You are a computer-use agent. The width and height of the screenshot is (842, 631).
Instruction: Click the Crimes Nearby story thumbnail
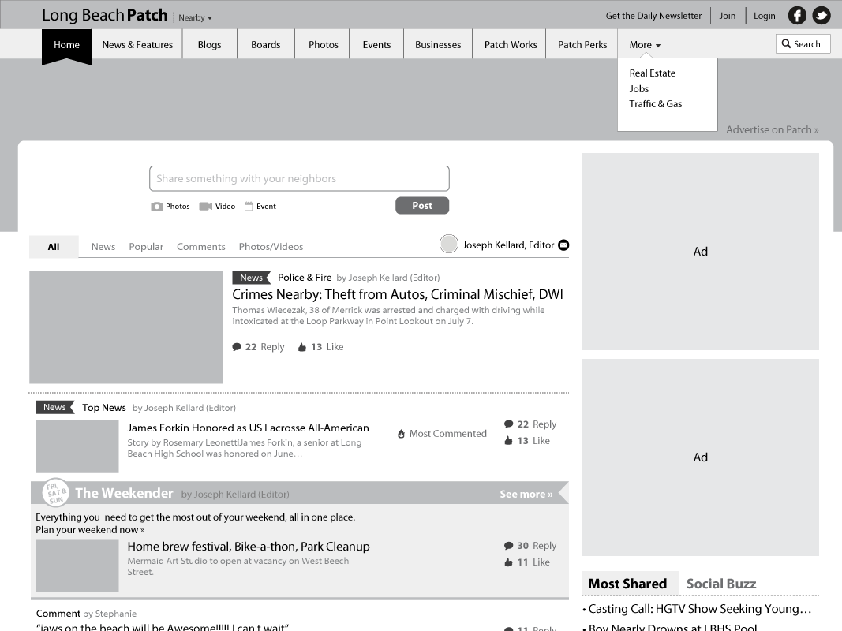[x=126, y=327]
